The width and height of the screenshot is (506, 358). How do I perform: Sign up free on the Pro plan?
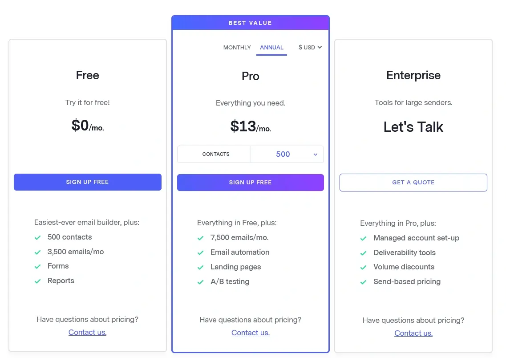pyautogui.click(x=250, y=182)
